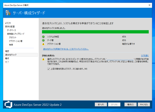Select ようこそ step in sidebar
Screen dimensions: 155x112
click(x=8, y=23)
